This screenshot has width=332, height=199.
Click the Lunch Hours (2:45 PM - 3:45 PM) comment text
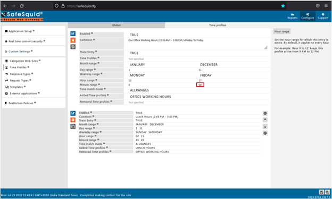coord(156,117)
